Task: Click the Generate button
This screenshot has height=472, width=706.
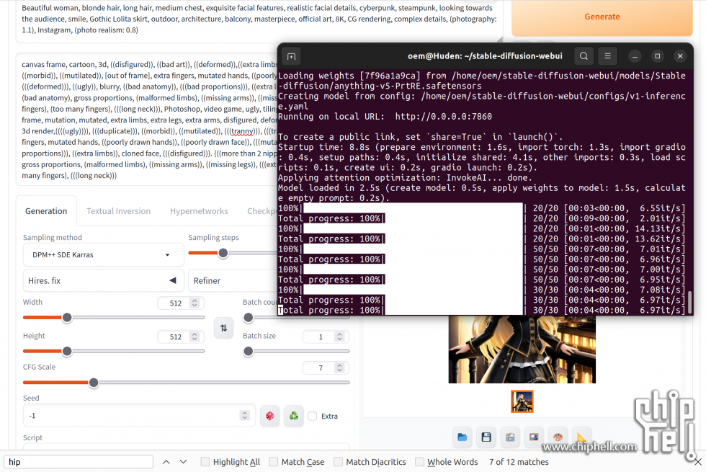Action: click(x=602, y=17)
